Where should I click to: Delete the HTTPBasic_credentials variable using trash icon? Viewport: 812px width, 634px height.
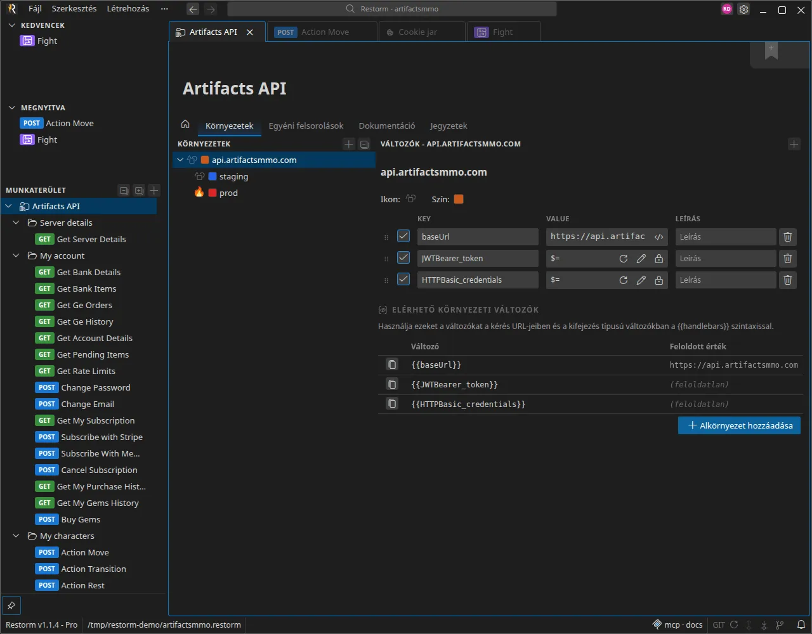pyautogui.click(x=788, y=280)
